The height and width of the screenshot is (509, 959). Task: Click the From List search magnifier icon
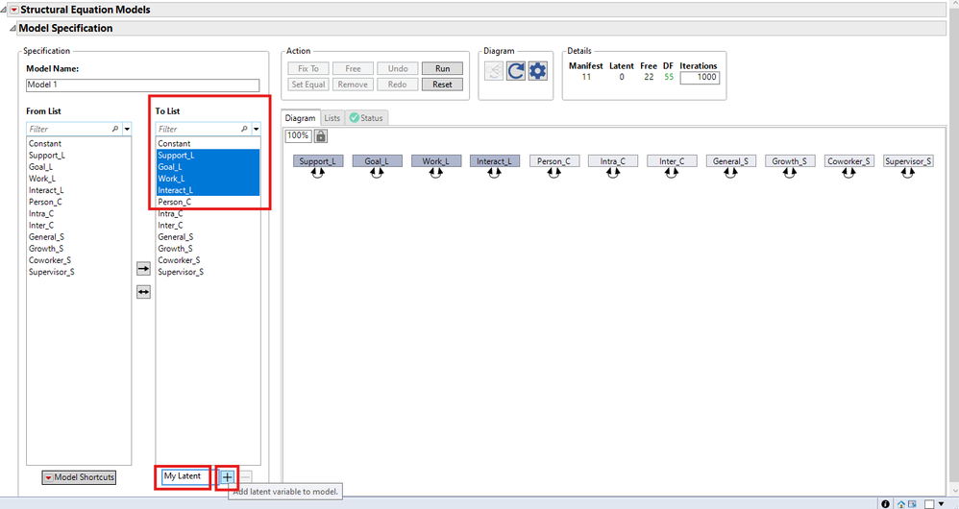[115, 129]
